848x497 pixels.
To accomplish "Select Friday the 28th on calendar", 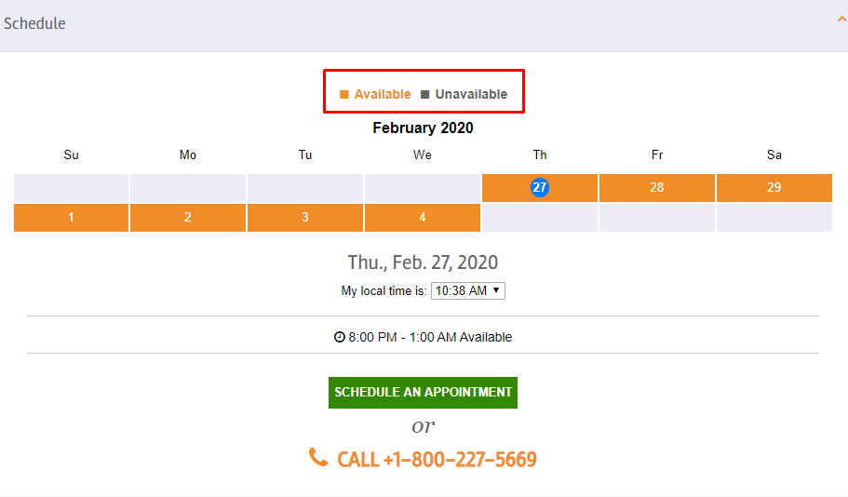I will 657,188.
